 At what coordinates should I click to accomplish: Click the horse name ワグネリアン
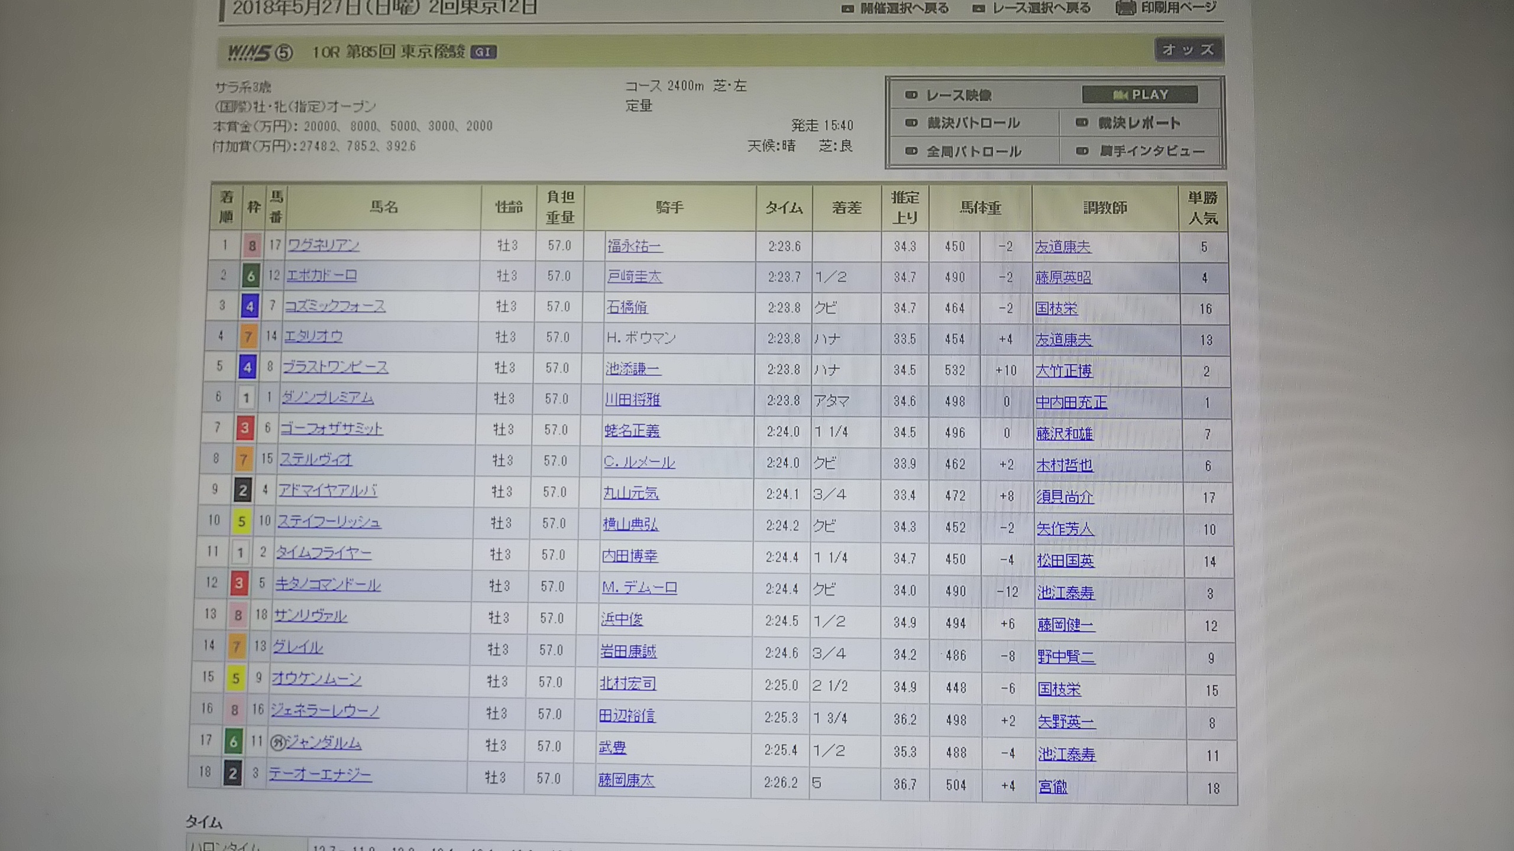[323, 245]
